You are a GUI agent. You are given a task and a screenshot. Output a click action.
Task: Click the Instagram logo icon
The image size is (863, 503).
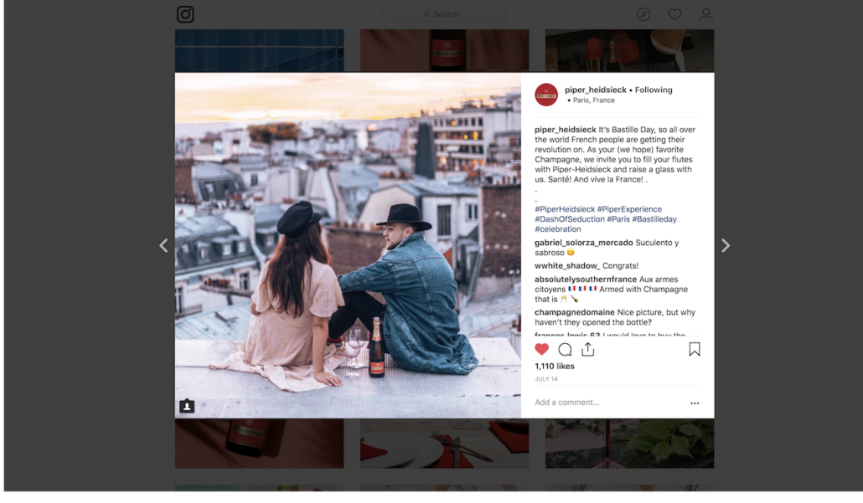pyautogui.click(x=185, y=14)
